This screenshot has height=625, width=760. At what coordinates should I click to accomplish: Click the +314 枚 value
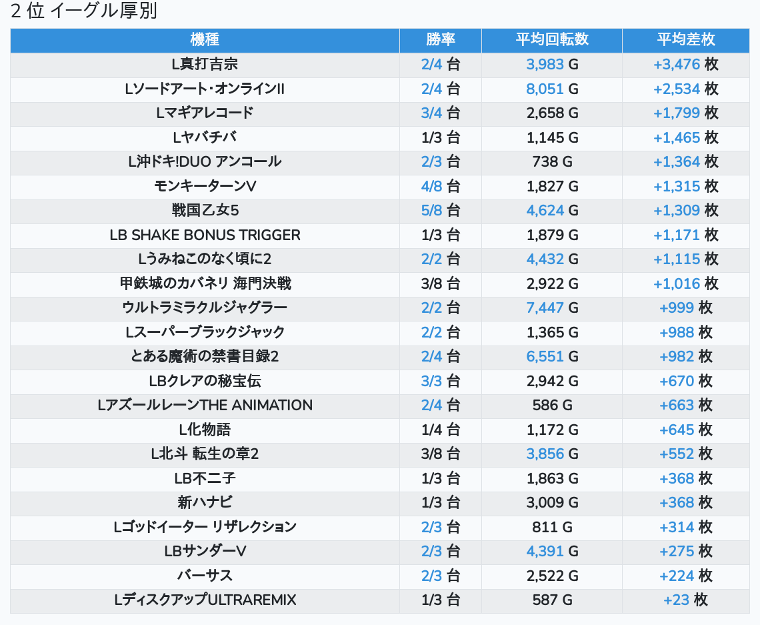pos(685,528)
